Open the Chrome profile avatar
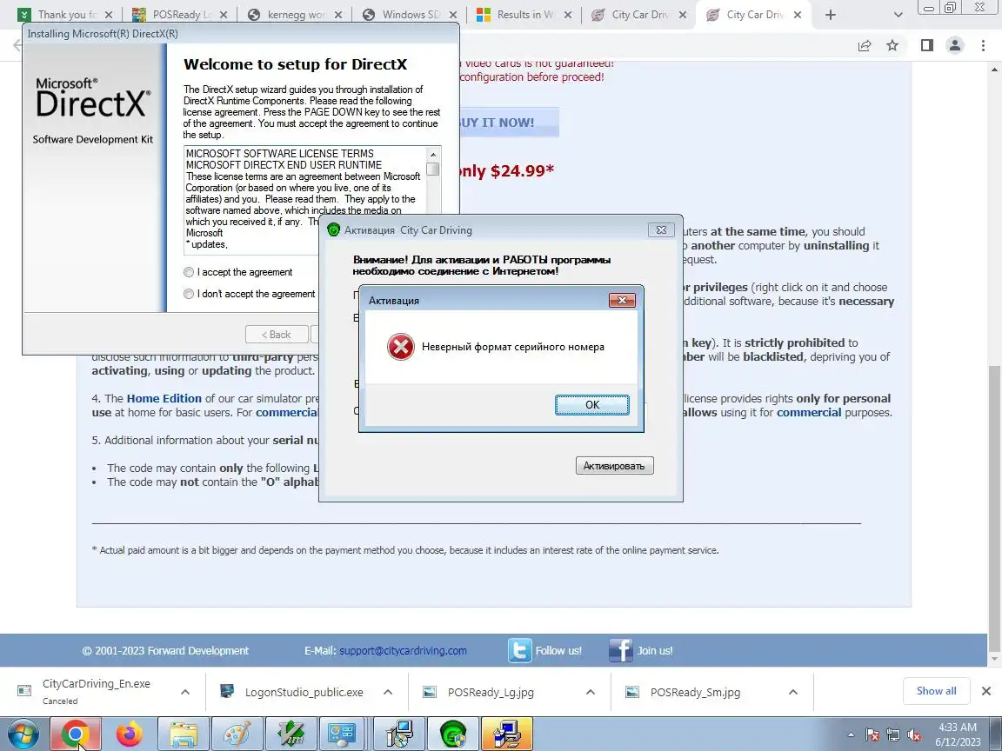 pos(955,45)
